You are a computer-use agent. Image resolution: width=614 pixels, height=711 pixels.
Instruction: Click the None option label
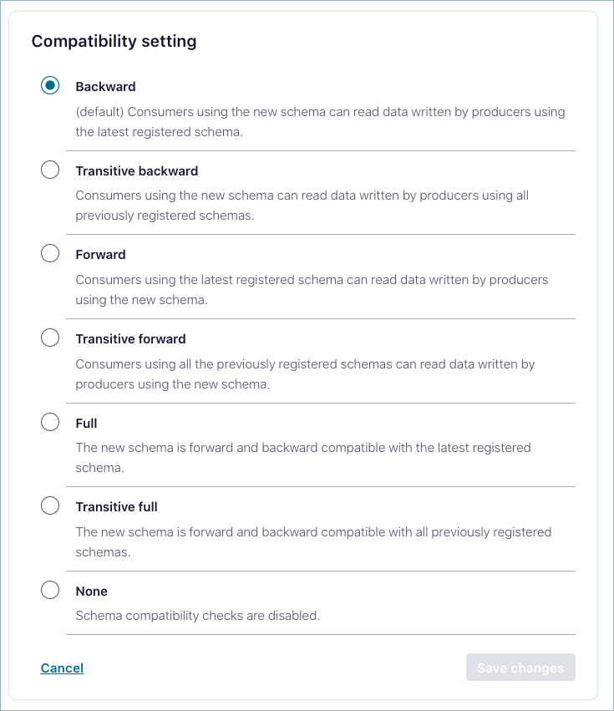(x=91, y=591)
